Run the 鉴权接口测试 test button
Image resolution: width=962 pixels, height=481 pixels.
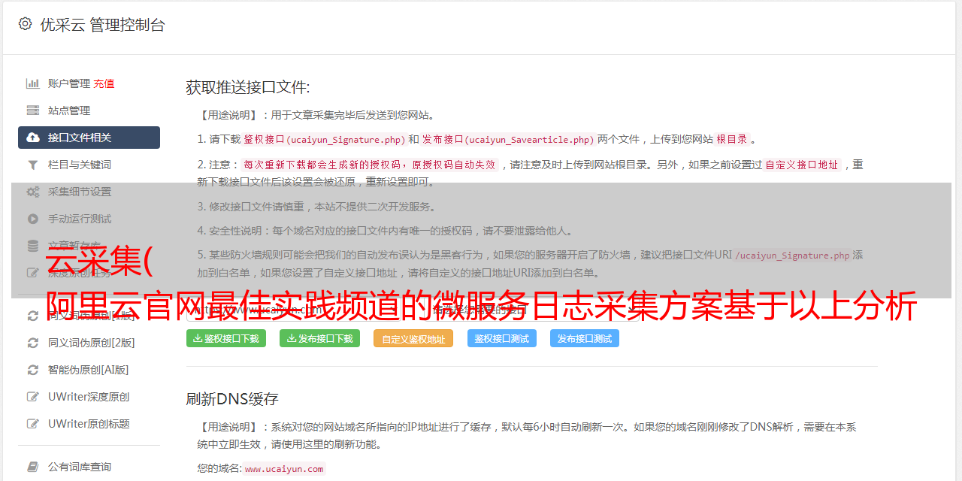pos(502,338)
